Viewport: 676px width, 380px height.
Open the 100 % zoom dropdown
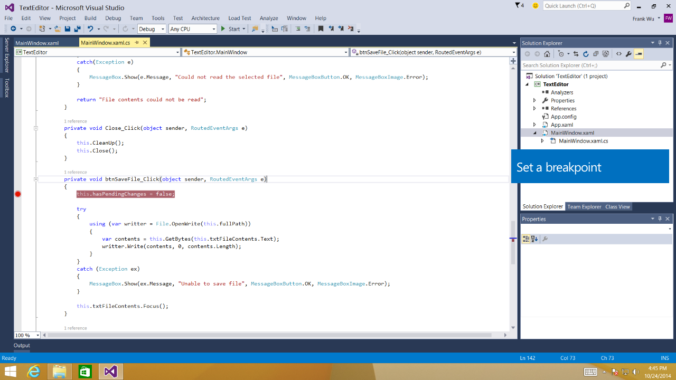click(37, 335)
